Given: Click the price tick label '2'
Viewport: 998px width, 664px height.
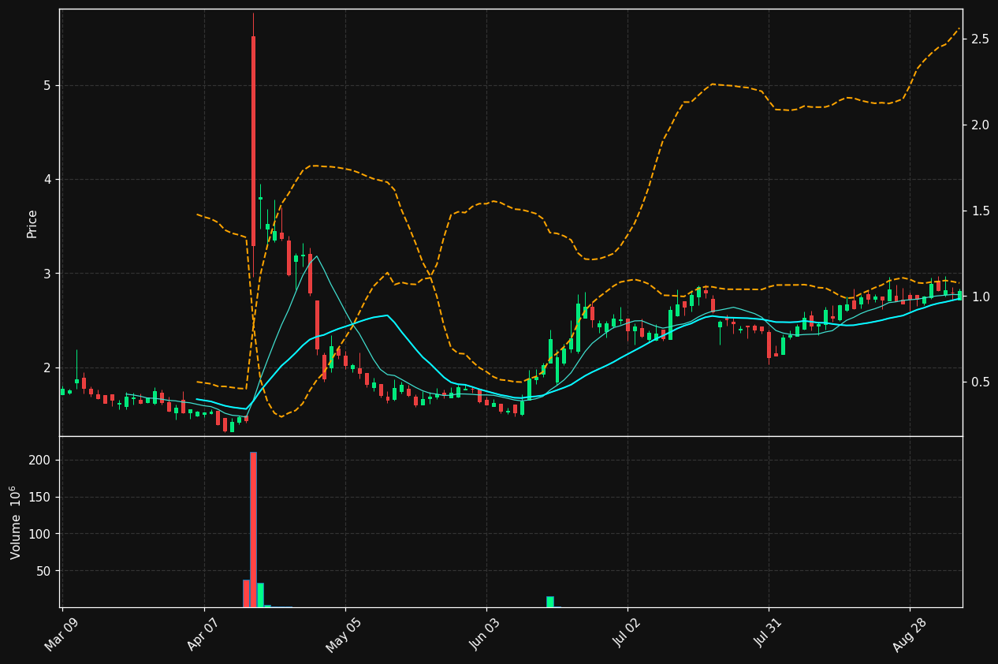Looking at the screenshot, I should coord(47,367).
